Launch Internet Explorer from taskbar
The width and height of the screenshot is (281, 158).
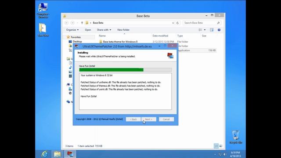point(45,154)
